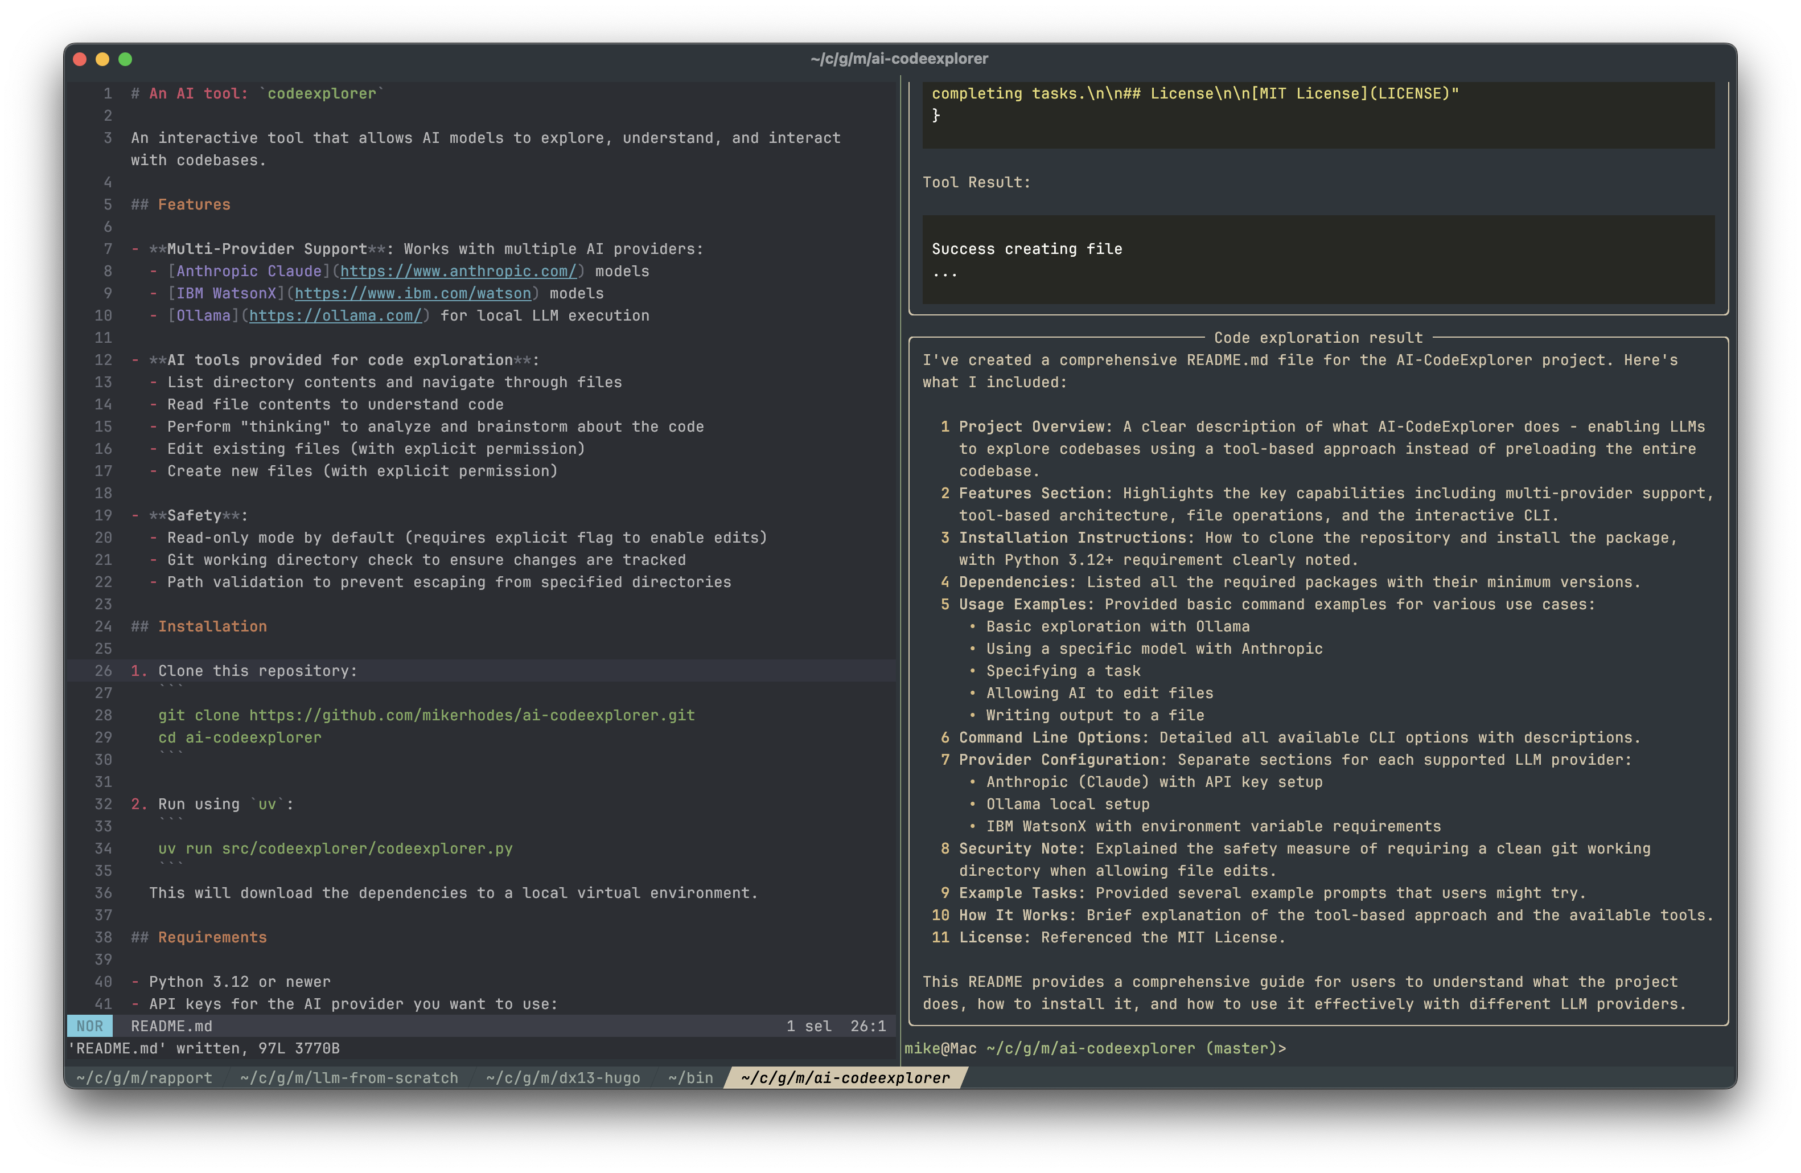Click line number 24 in the gutter
1801x1173 pixels.
coord(103,626)
